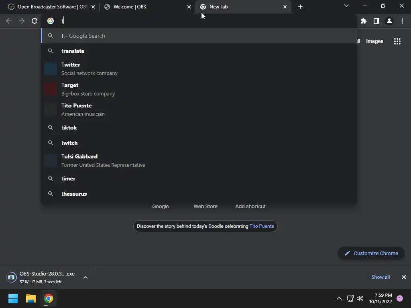Click the search icon beside 'tiktok'
411x308 pixels.
(51, 128)
